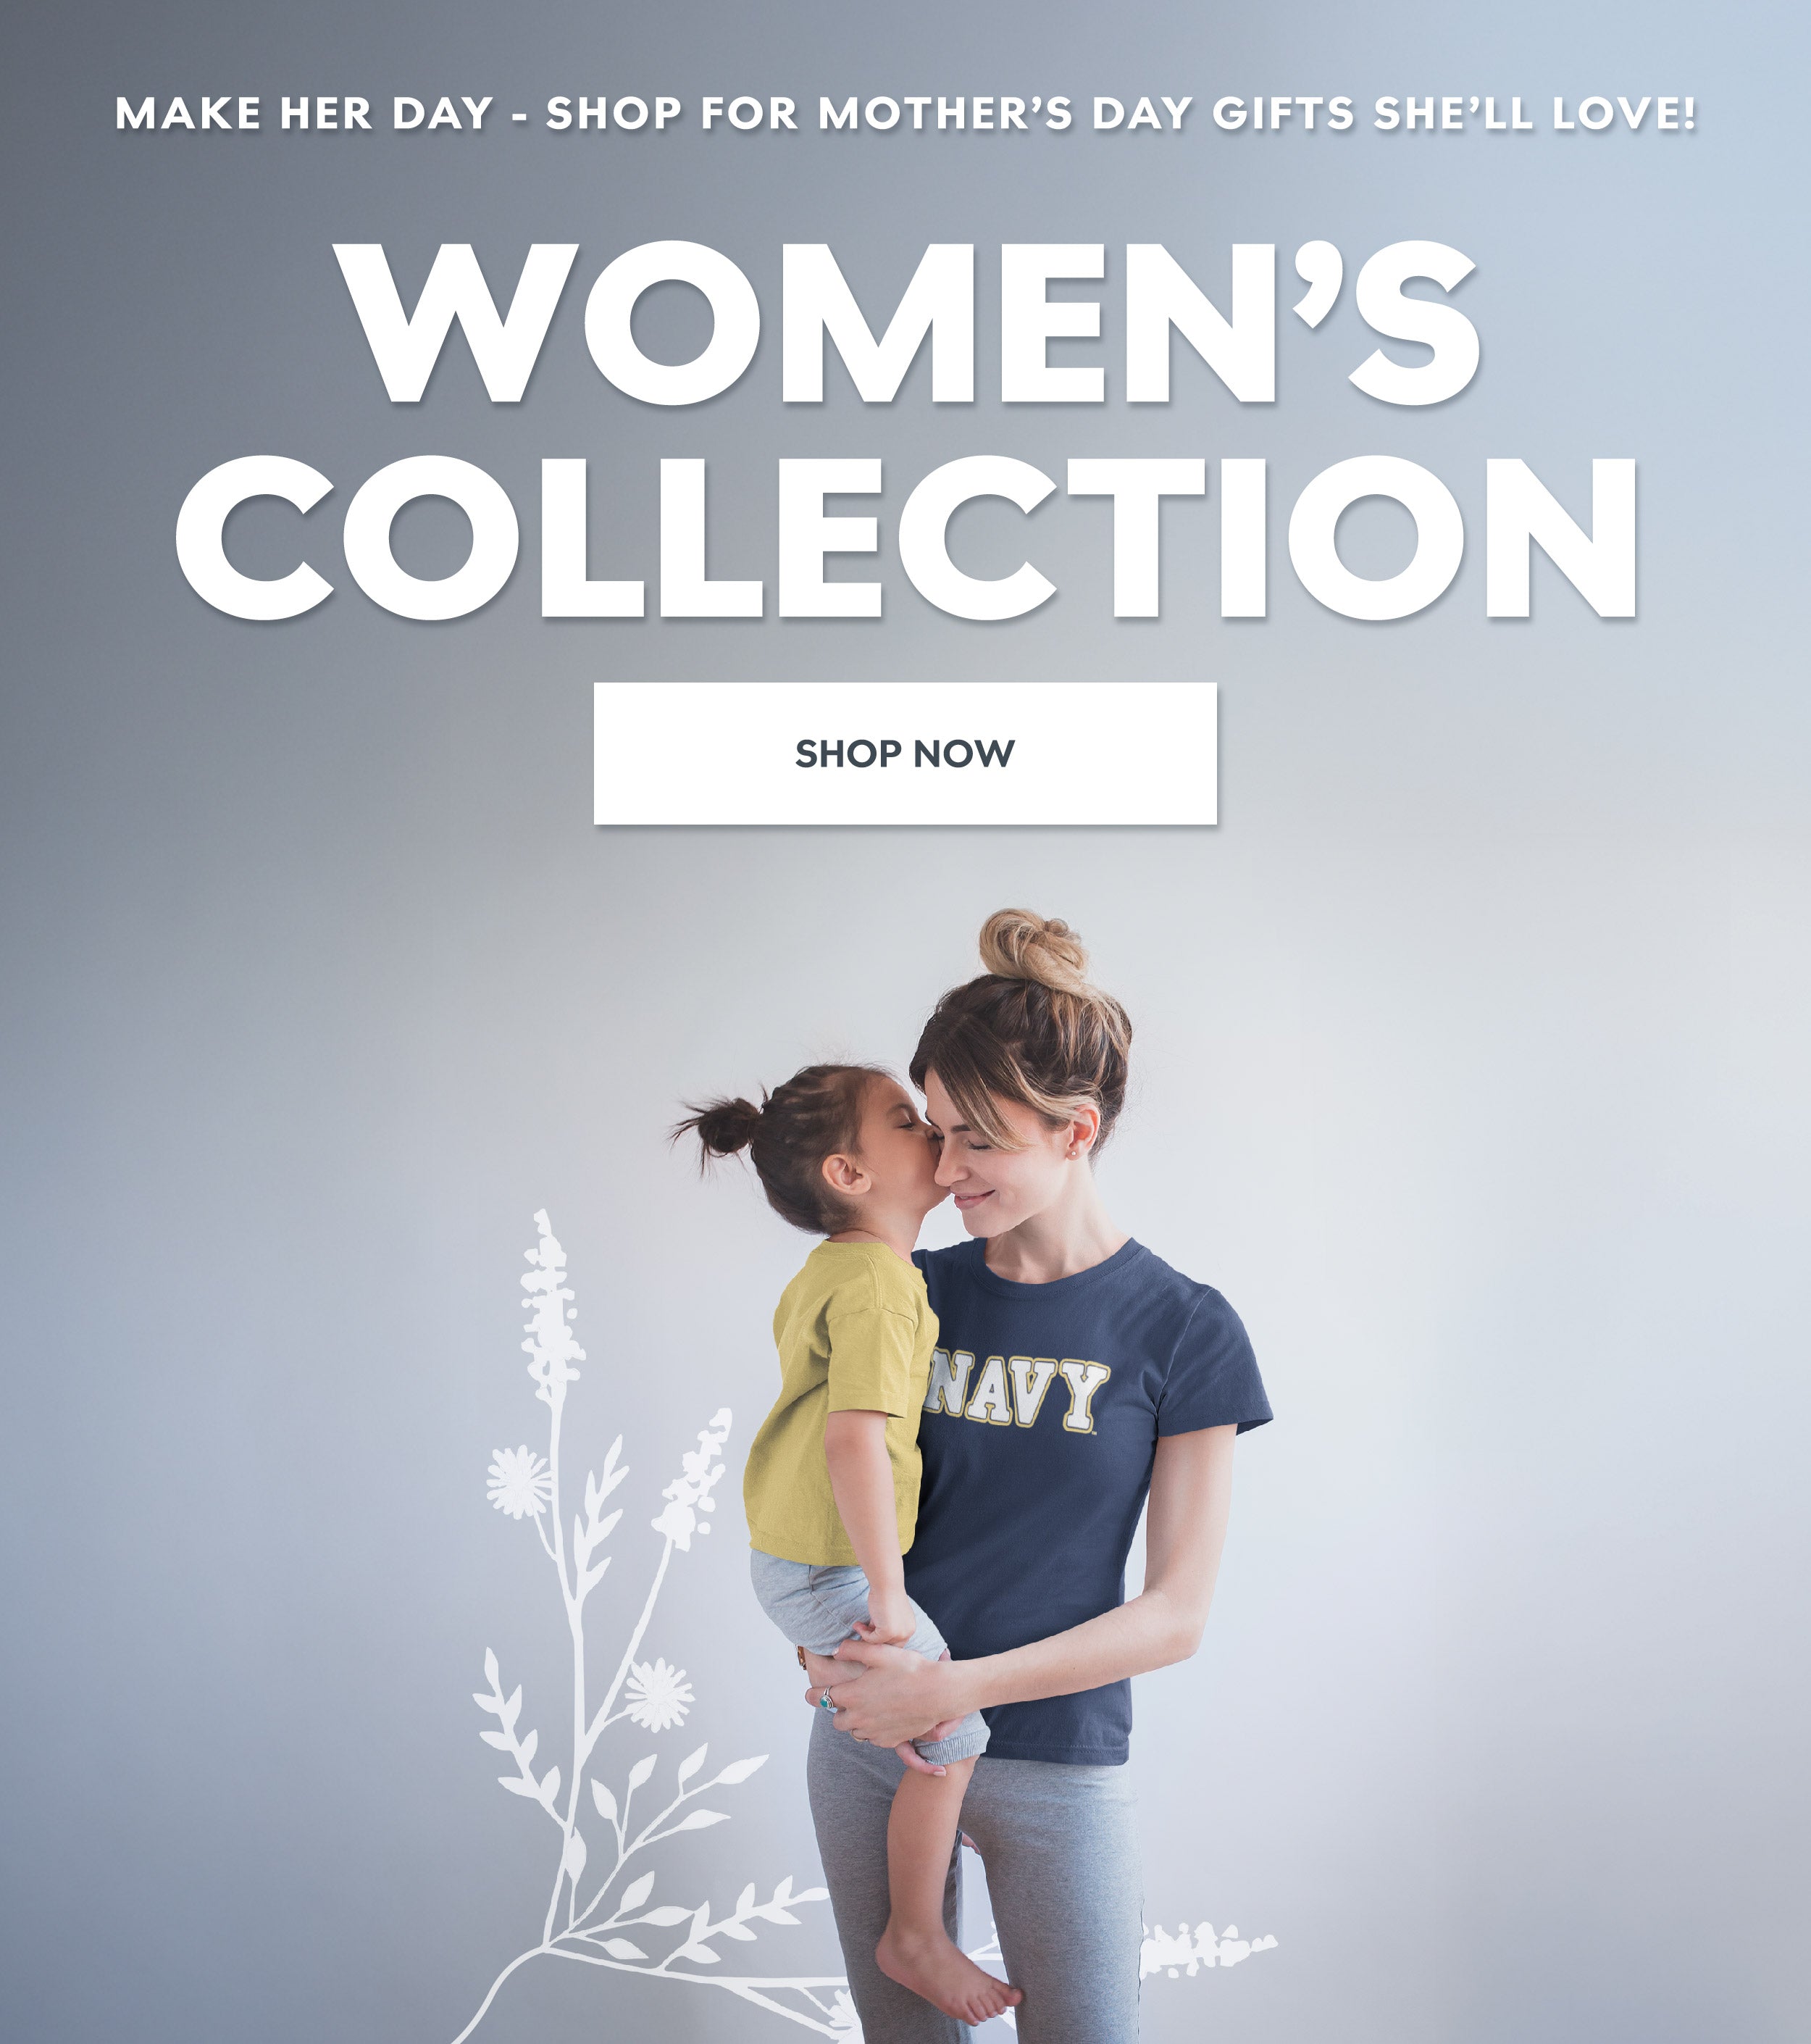Click the child's small hair bun
This screenshot has height=2044, width=1811.
pyautogui.click(x=722, y=1128)
